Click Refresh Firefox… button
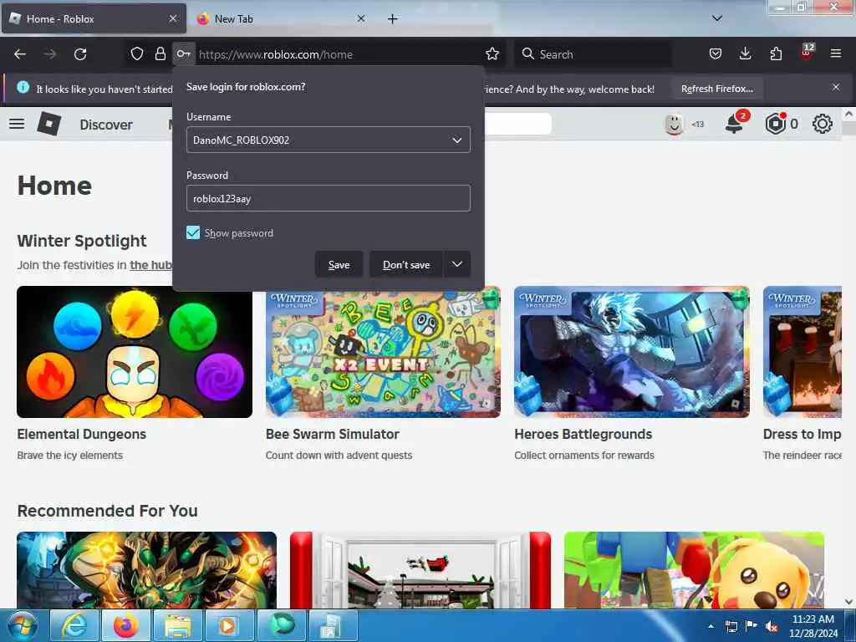Screen dimensions: 856x642 point(716,89)
